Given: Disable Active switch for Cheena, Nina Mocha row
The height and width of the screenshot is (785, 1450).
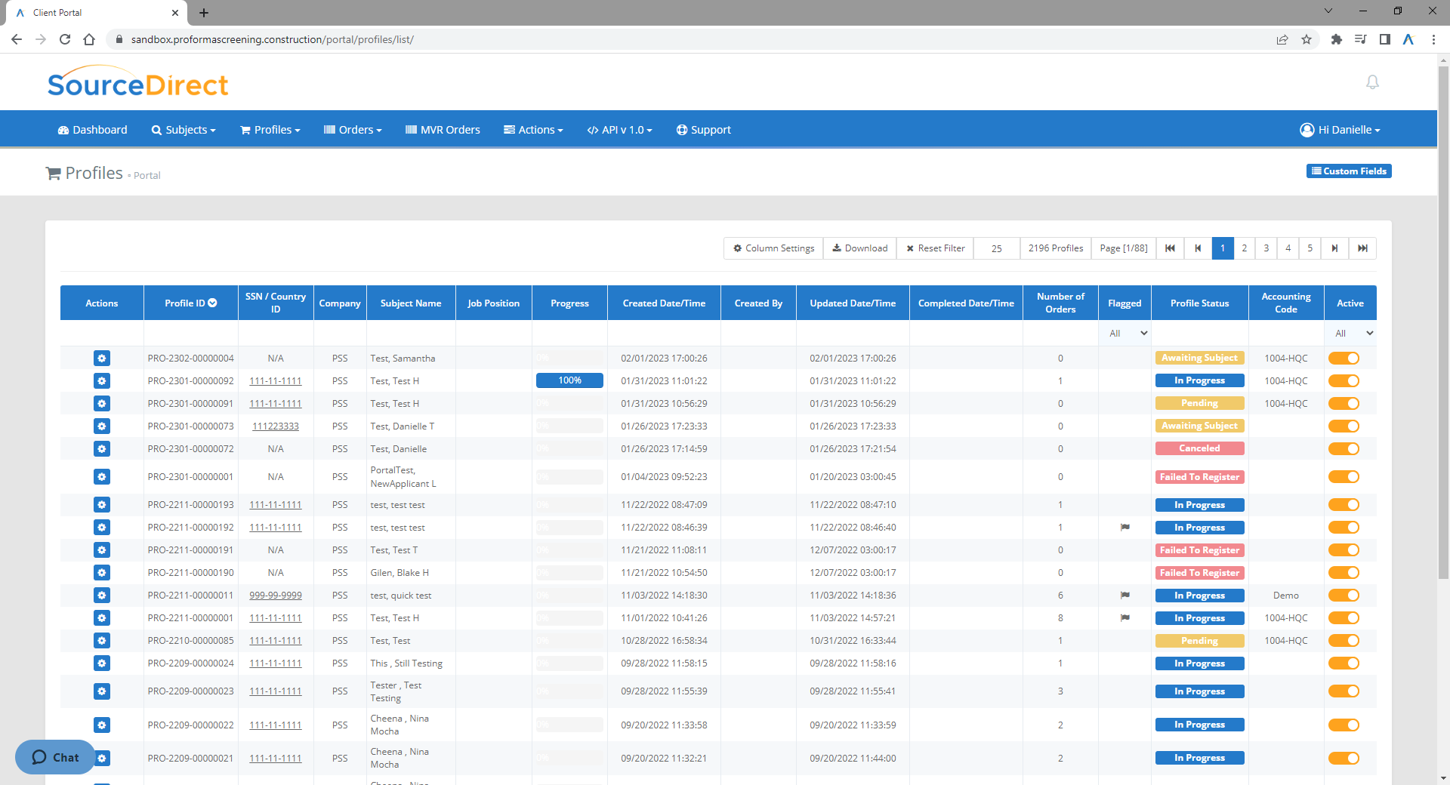Looking at the screenshot, I should point(1344,725).
